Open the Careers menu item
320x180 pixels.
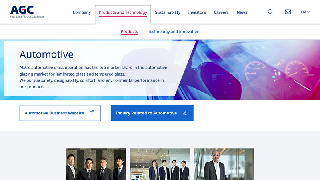tap(221, 12)
